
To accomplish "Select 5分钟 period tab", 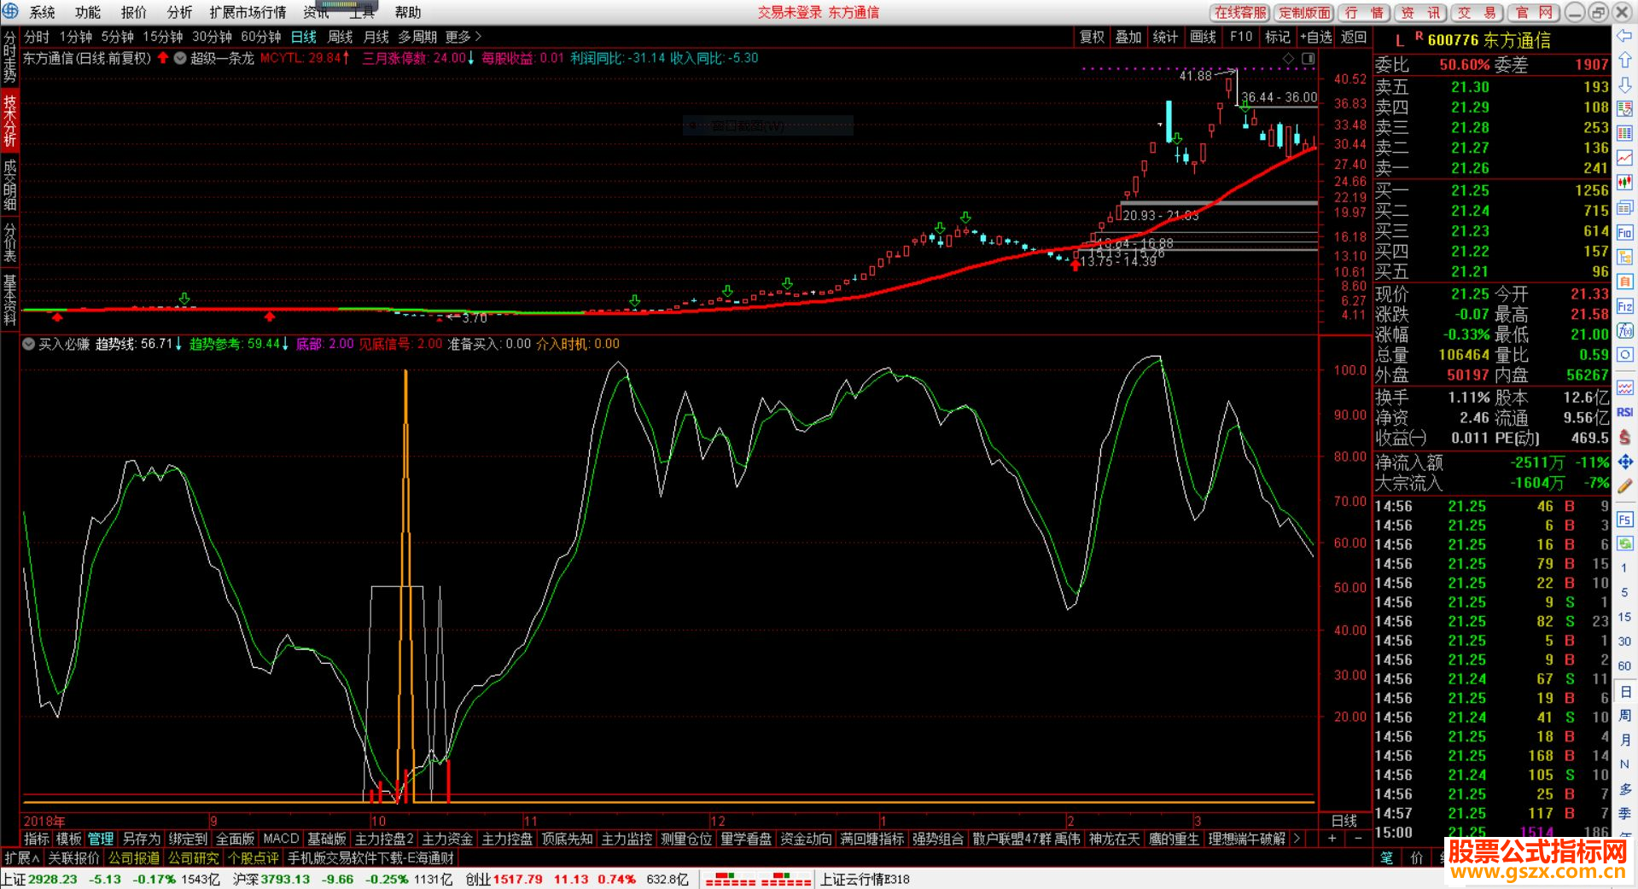I will click(x=118, y=37).
